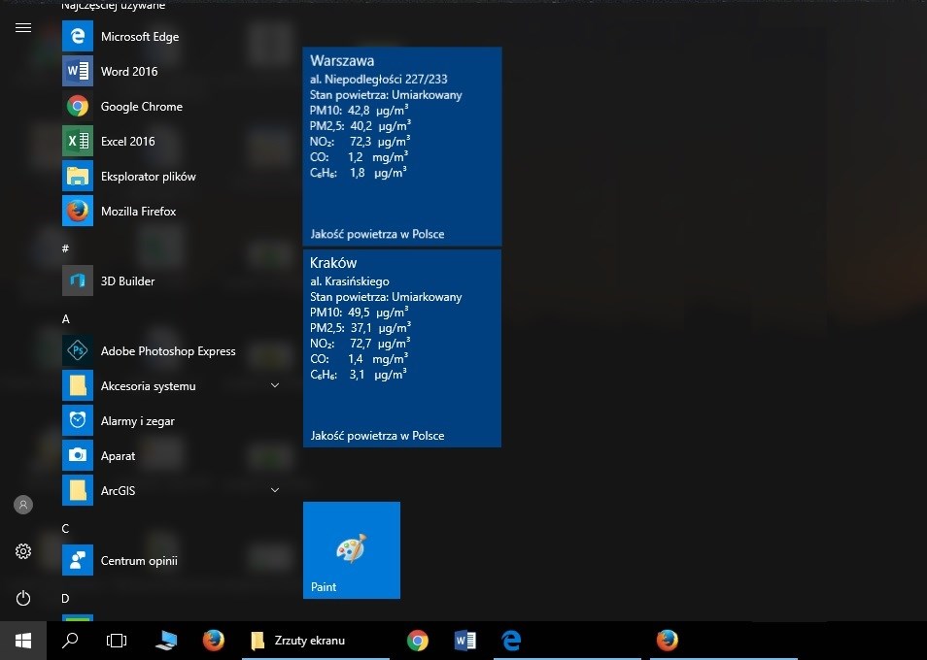Expand the Start hamburger menu
This screenshot has width=927, height=660.
(23, 28)
